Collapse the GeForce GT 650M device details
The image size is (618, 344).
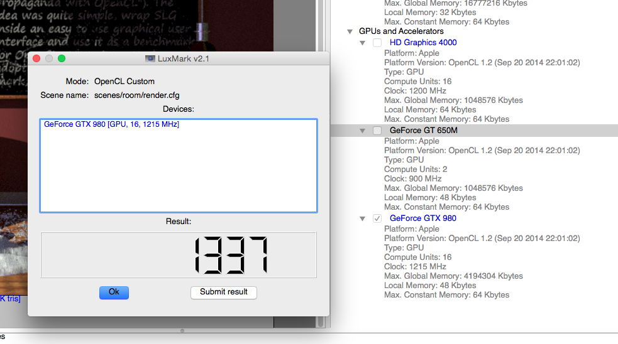(362, 131)
